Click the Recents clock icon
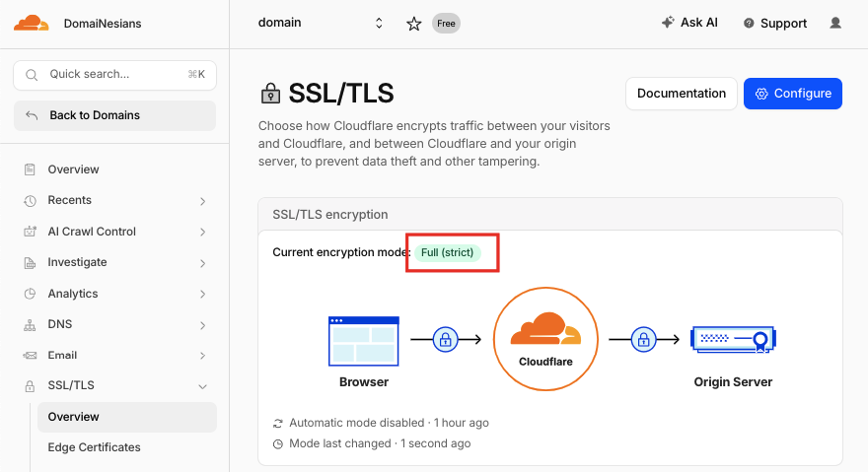The width and height of the screenshot is (868, 472). [x=30, y=200]
